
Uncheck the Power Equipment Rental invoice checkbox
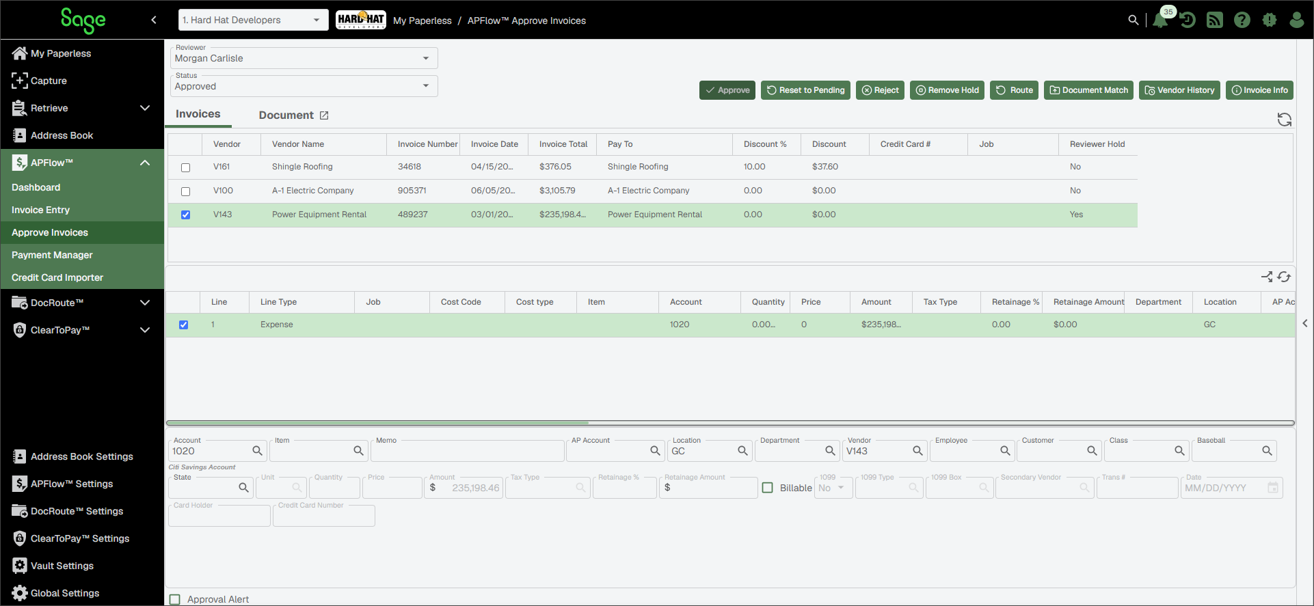tap(185, 215)
